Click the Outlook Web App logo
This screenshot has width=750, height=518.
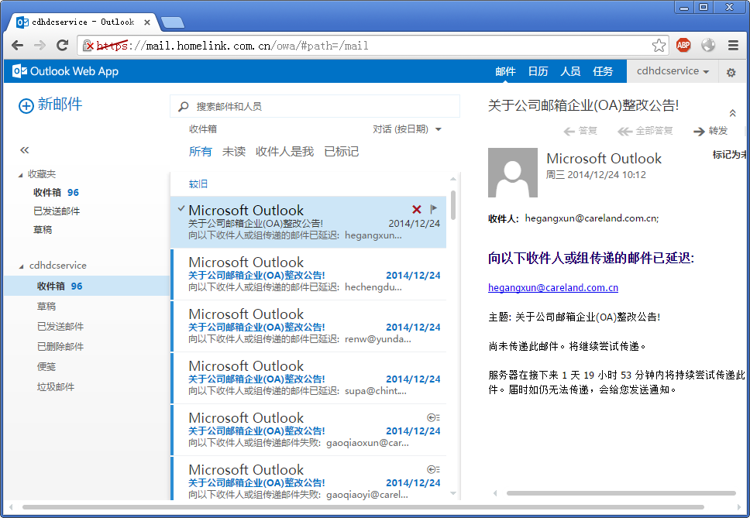(x=66, y=71)
